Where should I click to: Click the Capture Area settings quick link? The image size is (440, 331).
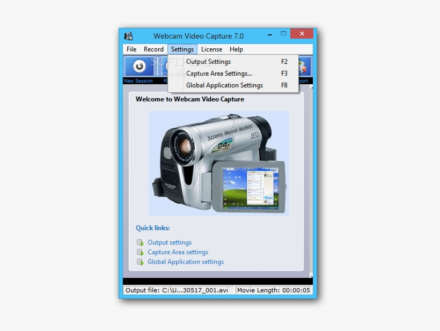(x=177, y=252)
